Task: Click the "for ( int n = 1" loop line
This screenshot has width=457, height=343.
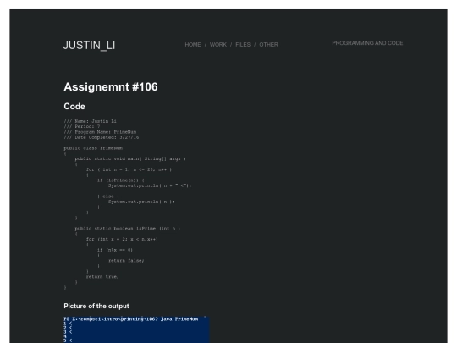Action: pos(129,169)
